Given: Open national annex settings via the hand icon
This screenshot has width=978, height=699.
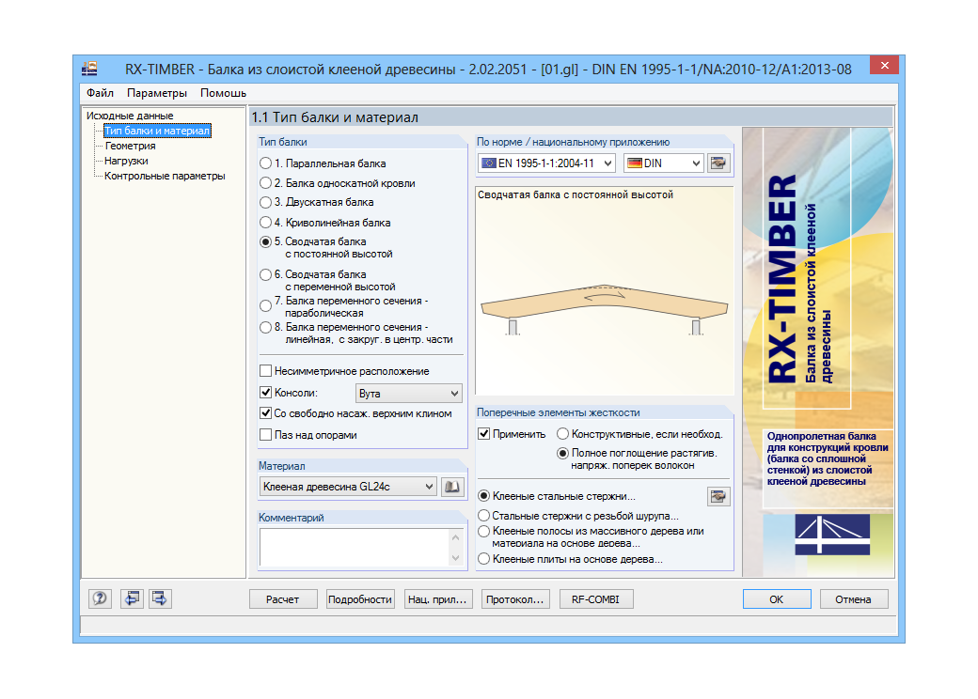Looking at the screenshot, I should point(718,162).
